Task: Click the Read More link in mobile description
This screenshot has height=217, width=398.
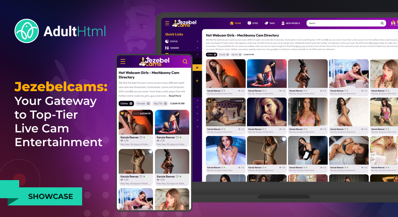Action: (175, 96)
